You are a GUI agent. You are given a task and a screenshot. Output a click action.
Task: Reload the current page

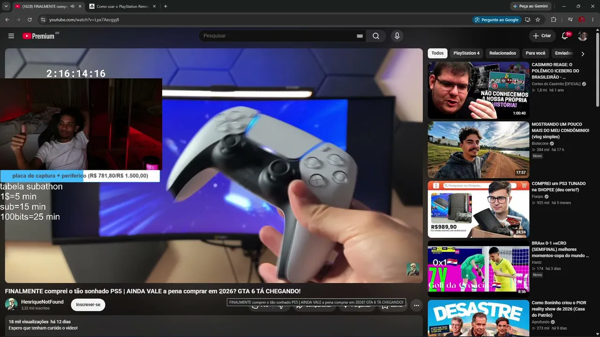30,20
